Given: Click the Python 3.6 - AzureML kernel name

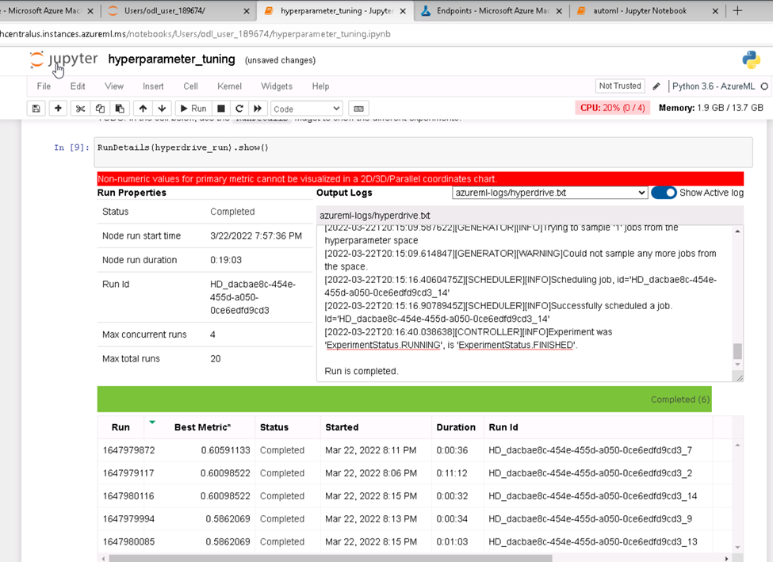Looking at the screenshot, I should click(x=714, y=86).
